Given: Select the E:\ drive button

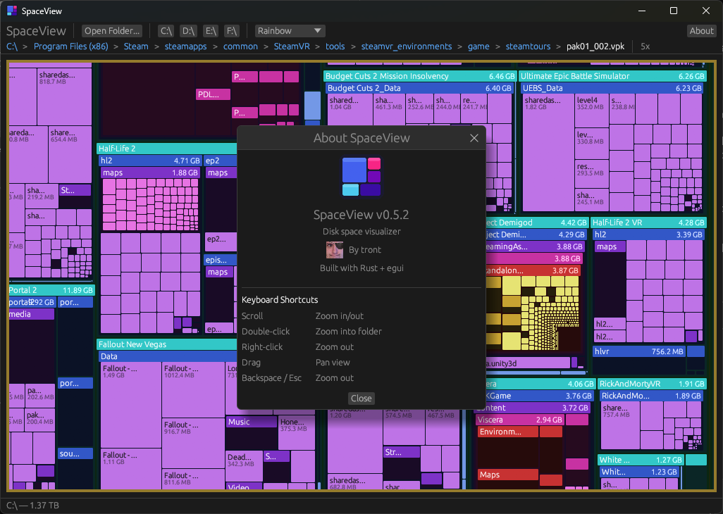Looking at the screenshot, I should pyautogui.click(x=210, y=30).
